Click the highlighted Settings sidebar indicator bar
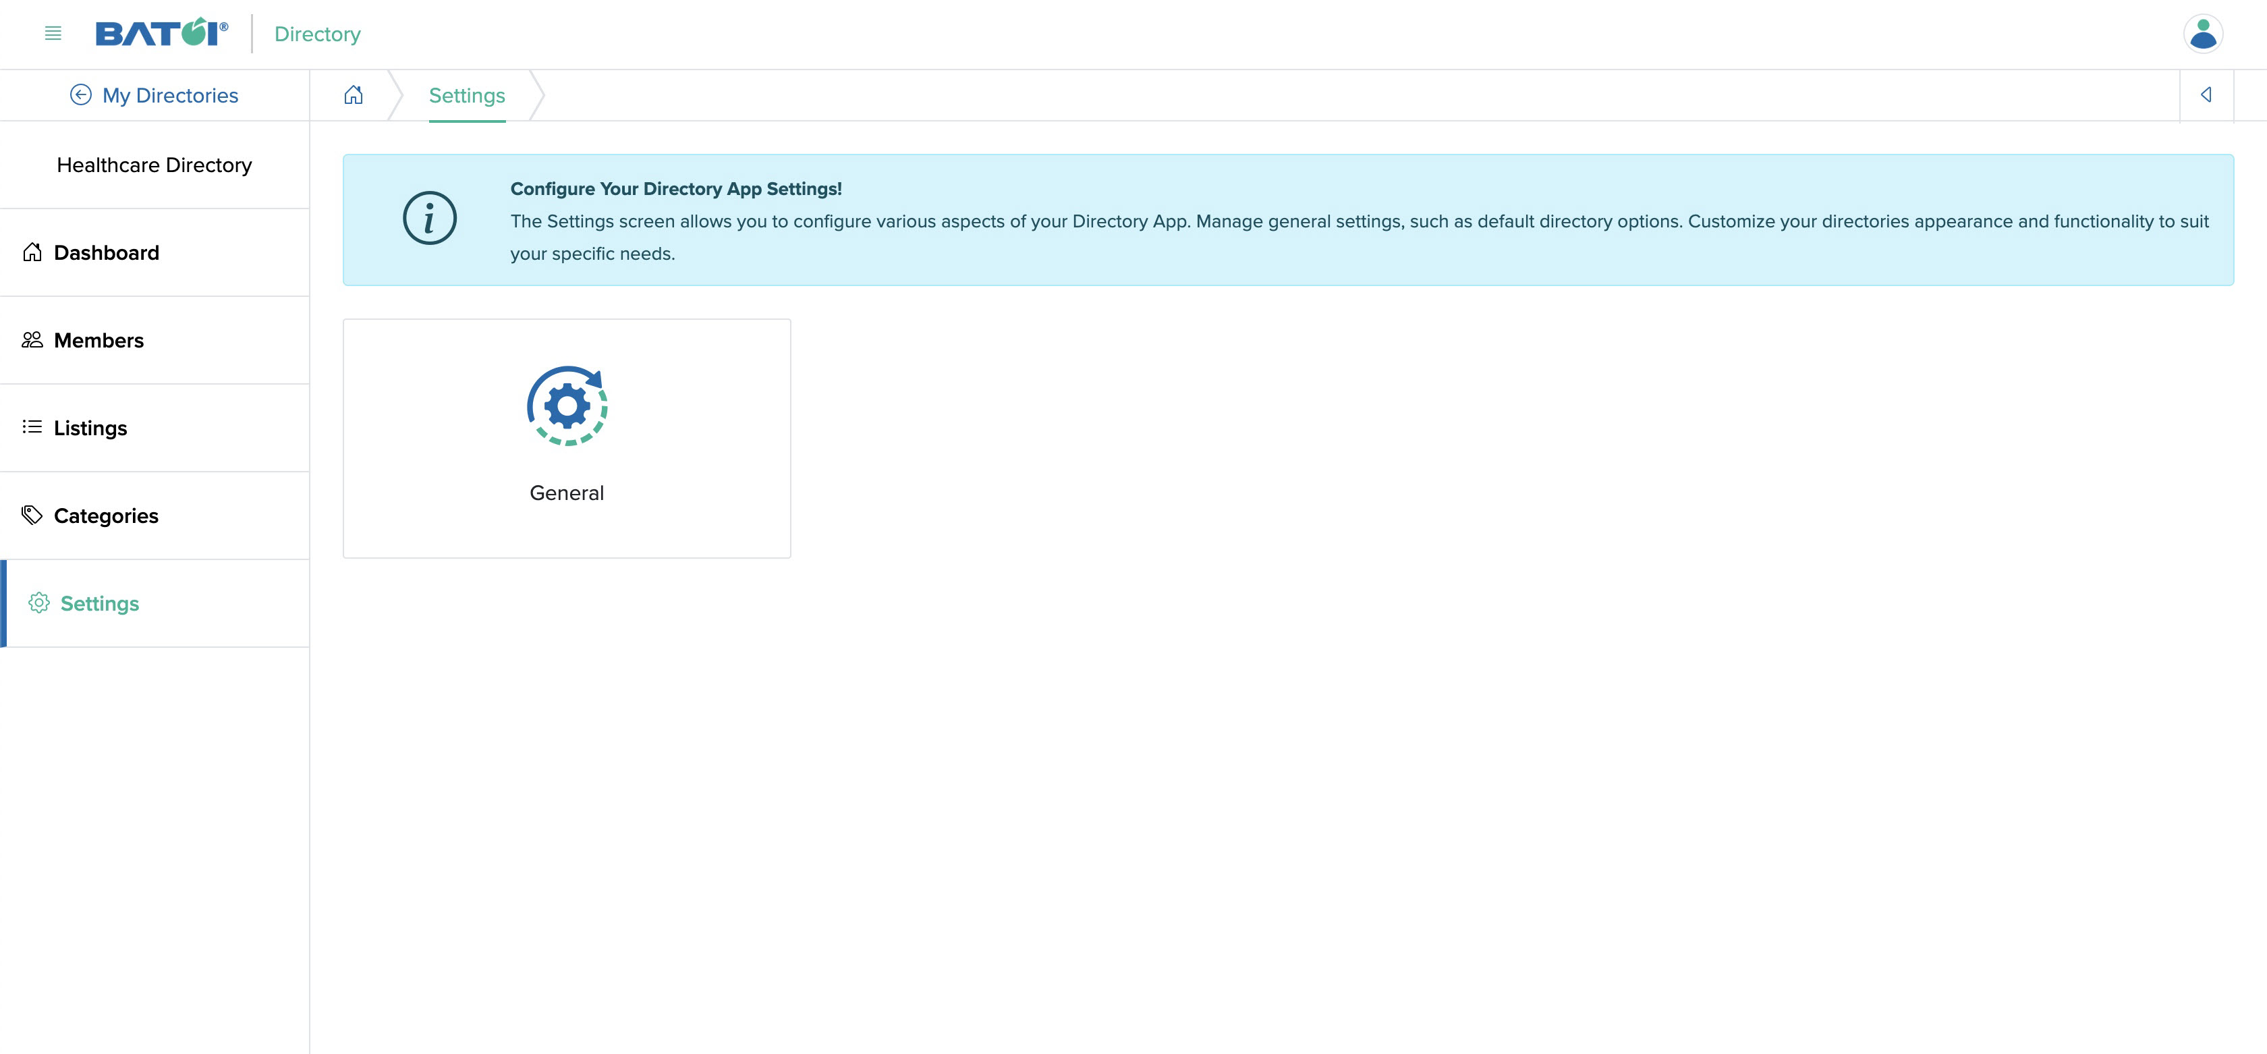2267x1054 pixels. coord(3,603)
